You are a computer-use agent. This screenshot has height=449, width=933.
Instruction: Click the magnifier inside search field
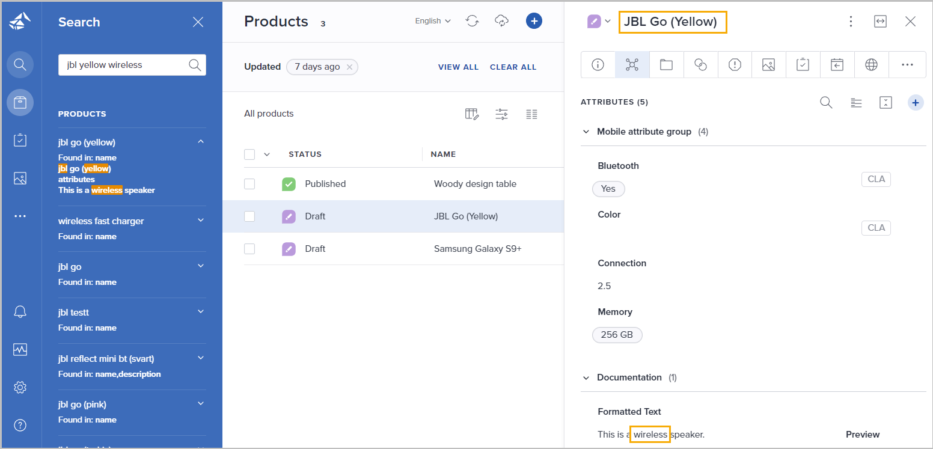coord(195,65)
